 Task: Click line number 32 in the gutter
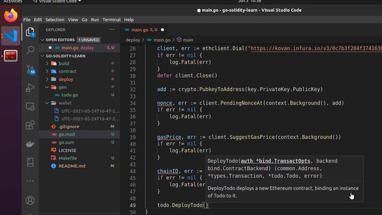pyautogui.click(x=133, y=90)
